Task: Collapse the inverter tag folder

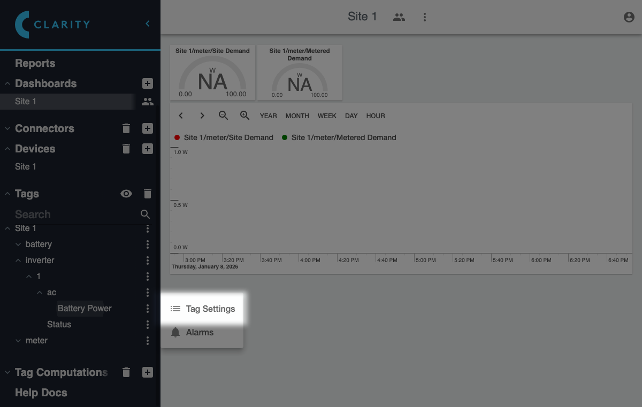Action: 19,260
